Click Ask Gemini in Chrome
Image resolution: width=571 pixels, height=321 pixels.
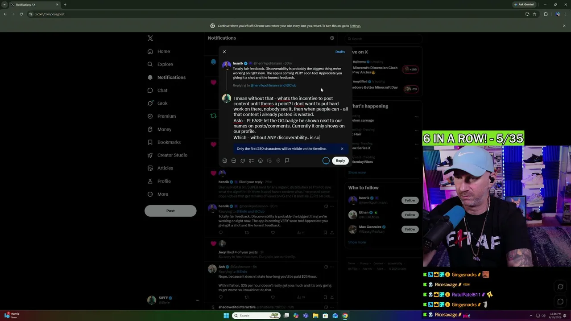coord(524,4)
